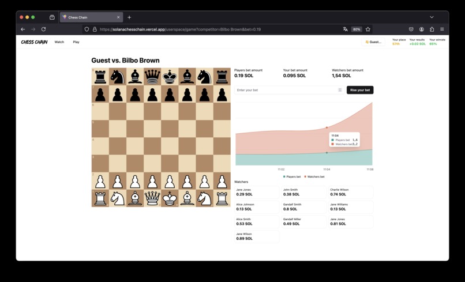Screen dimensions: 465x282
Task: Click watcher card Jane Jones 0.81 SOL
Action: click(351, 222)
